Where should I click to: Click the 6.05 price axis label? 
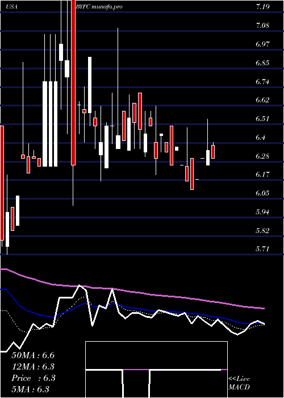tap(262, 193)
